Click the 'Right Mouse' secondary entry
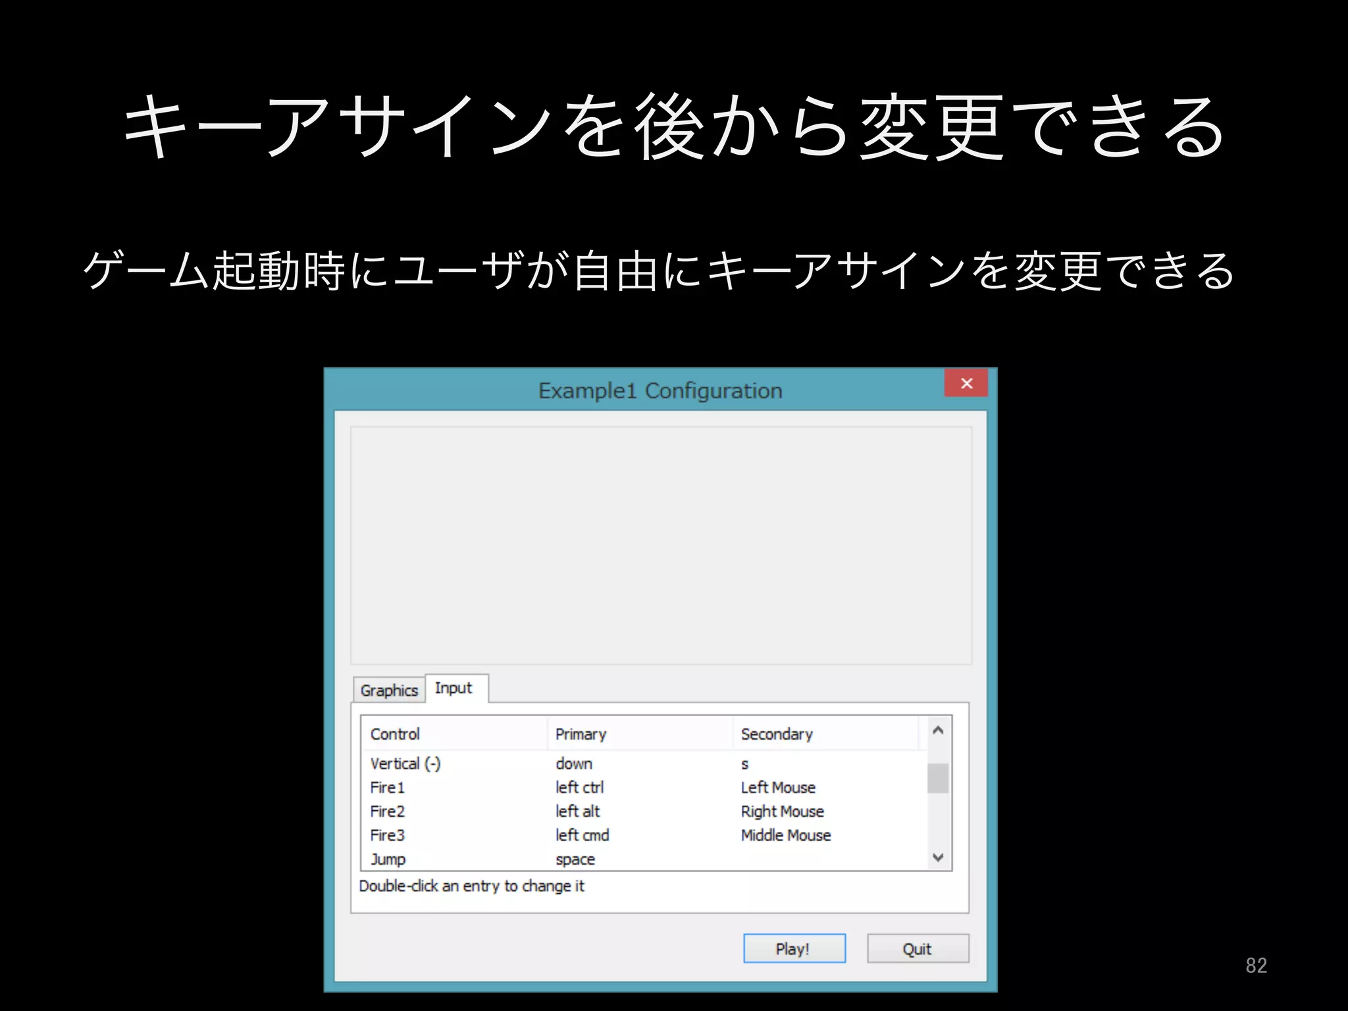The width and height of the screenshot is (1348, 1011). [782, 811]
